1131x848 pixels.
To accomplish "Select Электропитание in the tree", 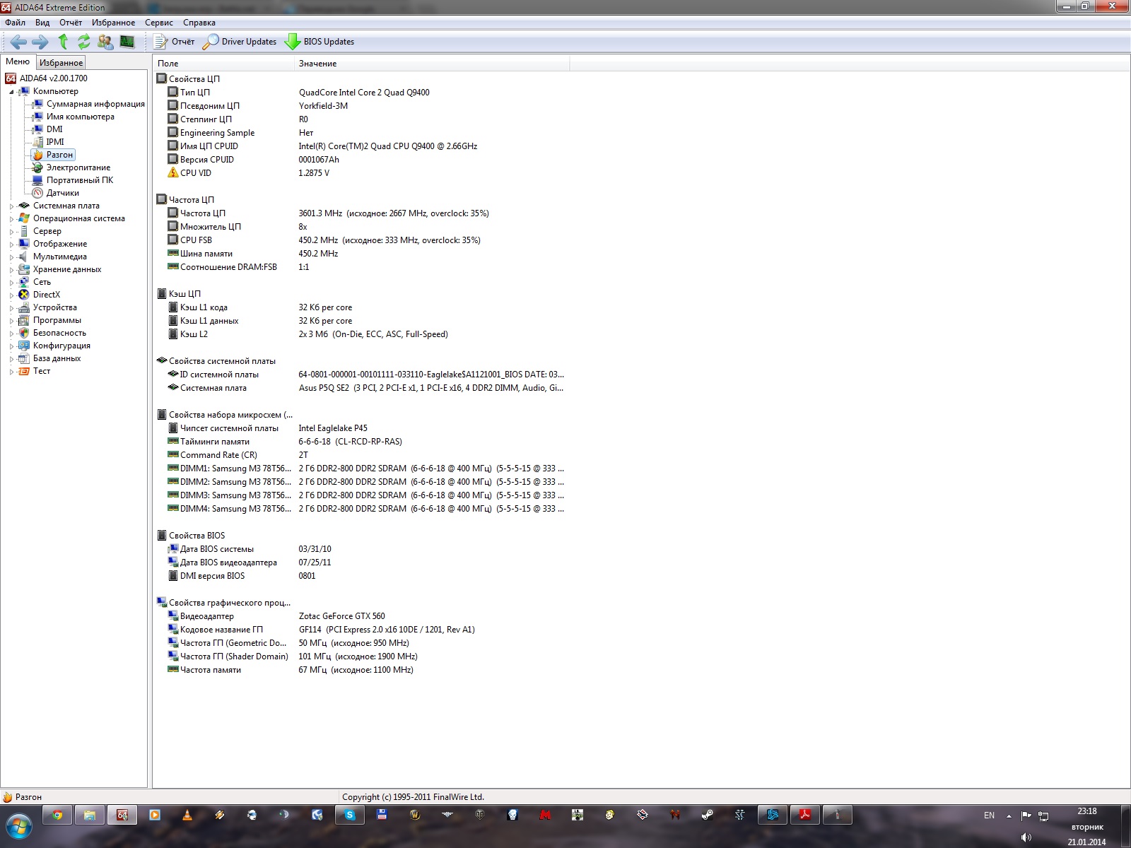I will click(x=78, y=167).
